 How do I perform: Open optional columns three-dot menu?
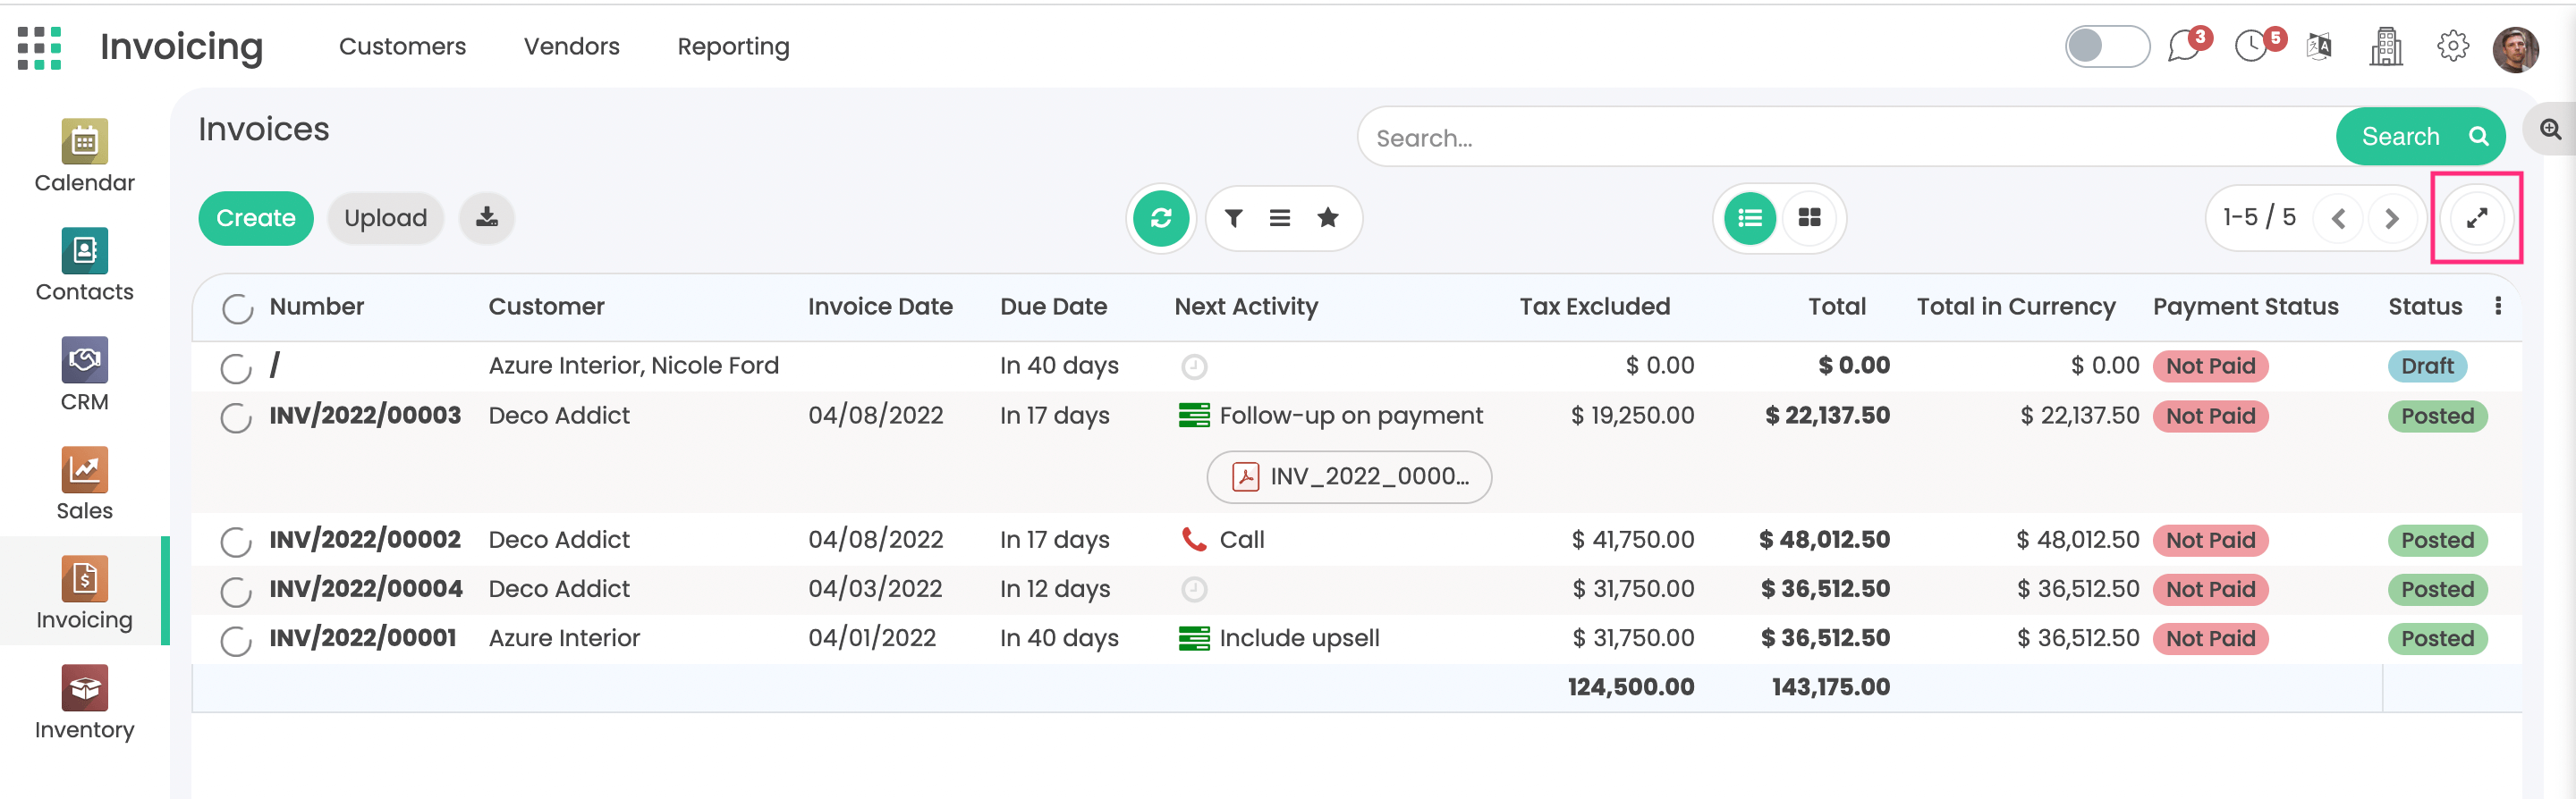click(x=2498, y=307)
